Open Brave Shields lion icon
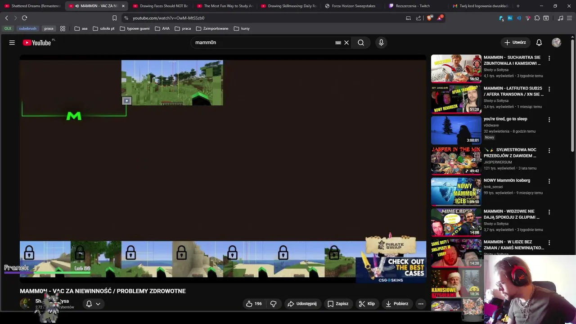This screenshot has width=576, height=324. pyautogui.click(x=429, y=18)
